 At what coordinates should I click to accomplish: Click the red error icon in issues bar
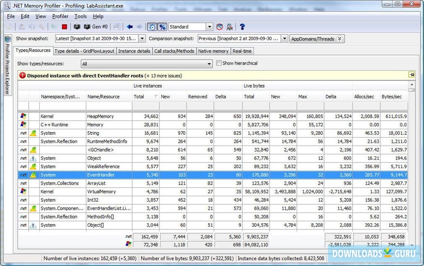pyautogui.click(x=23, y=76)
